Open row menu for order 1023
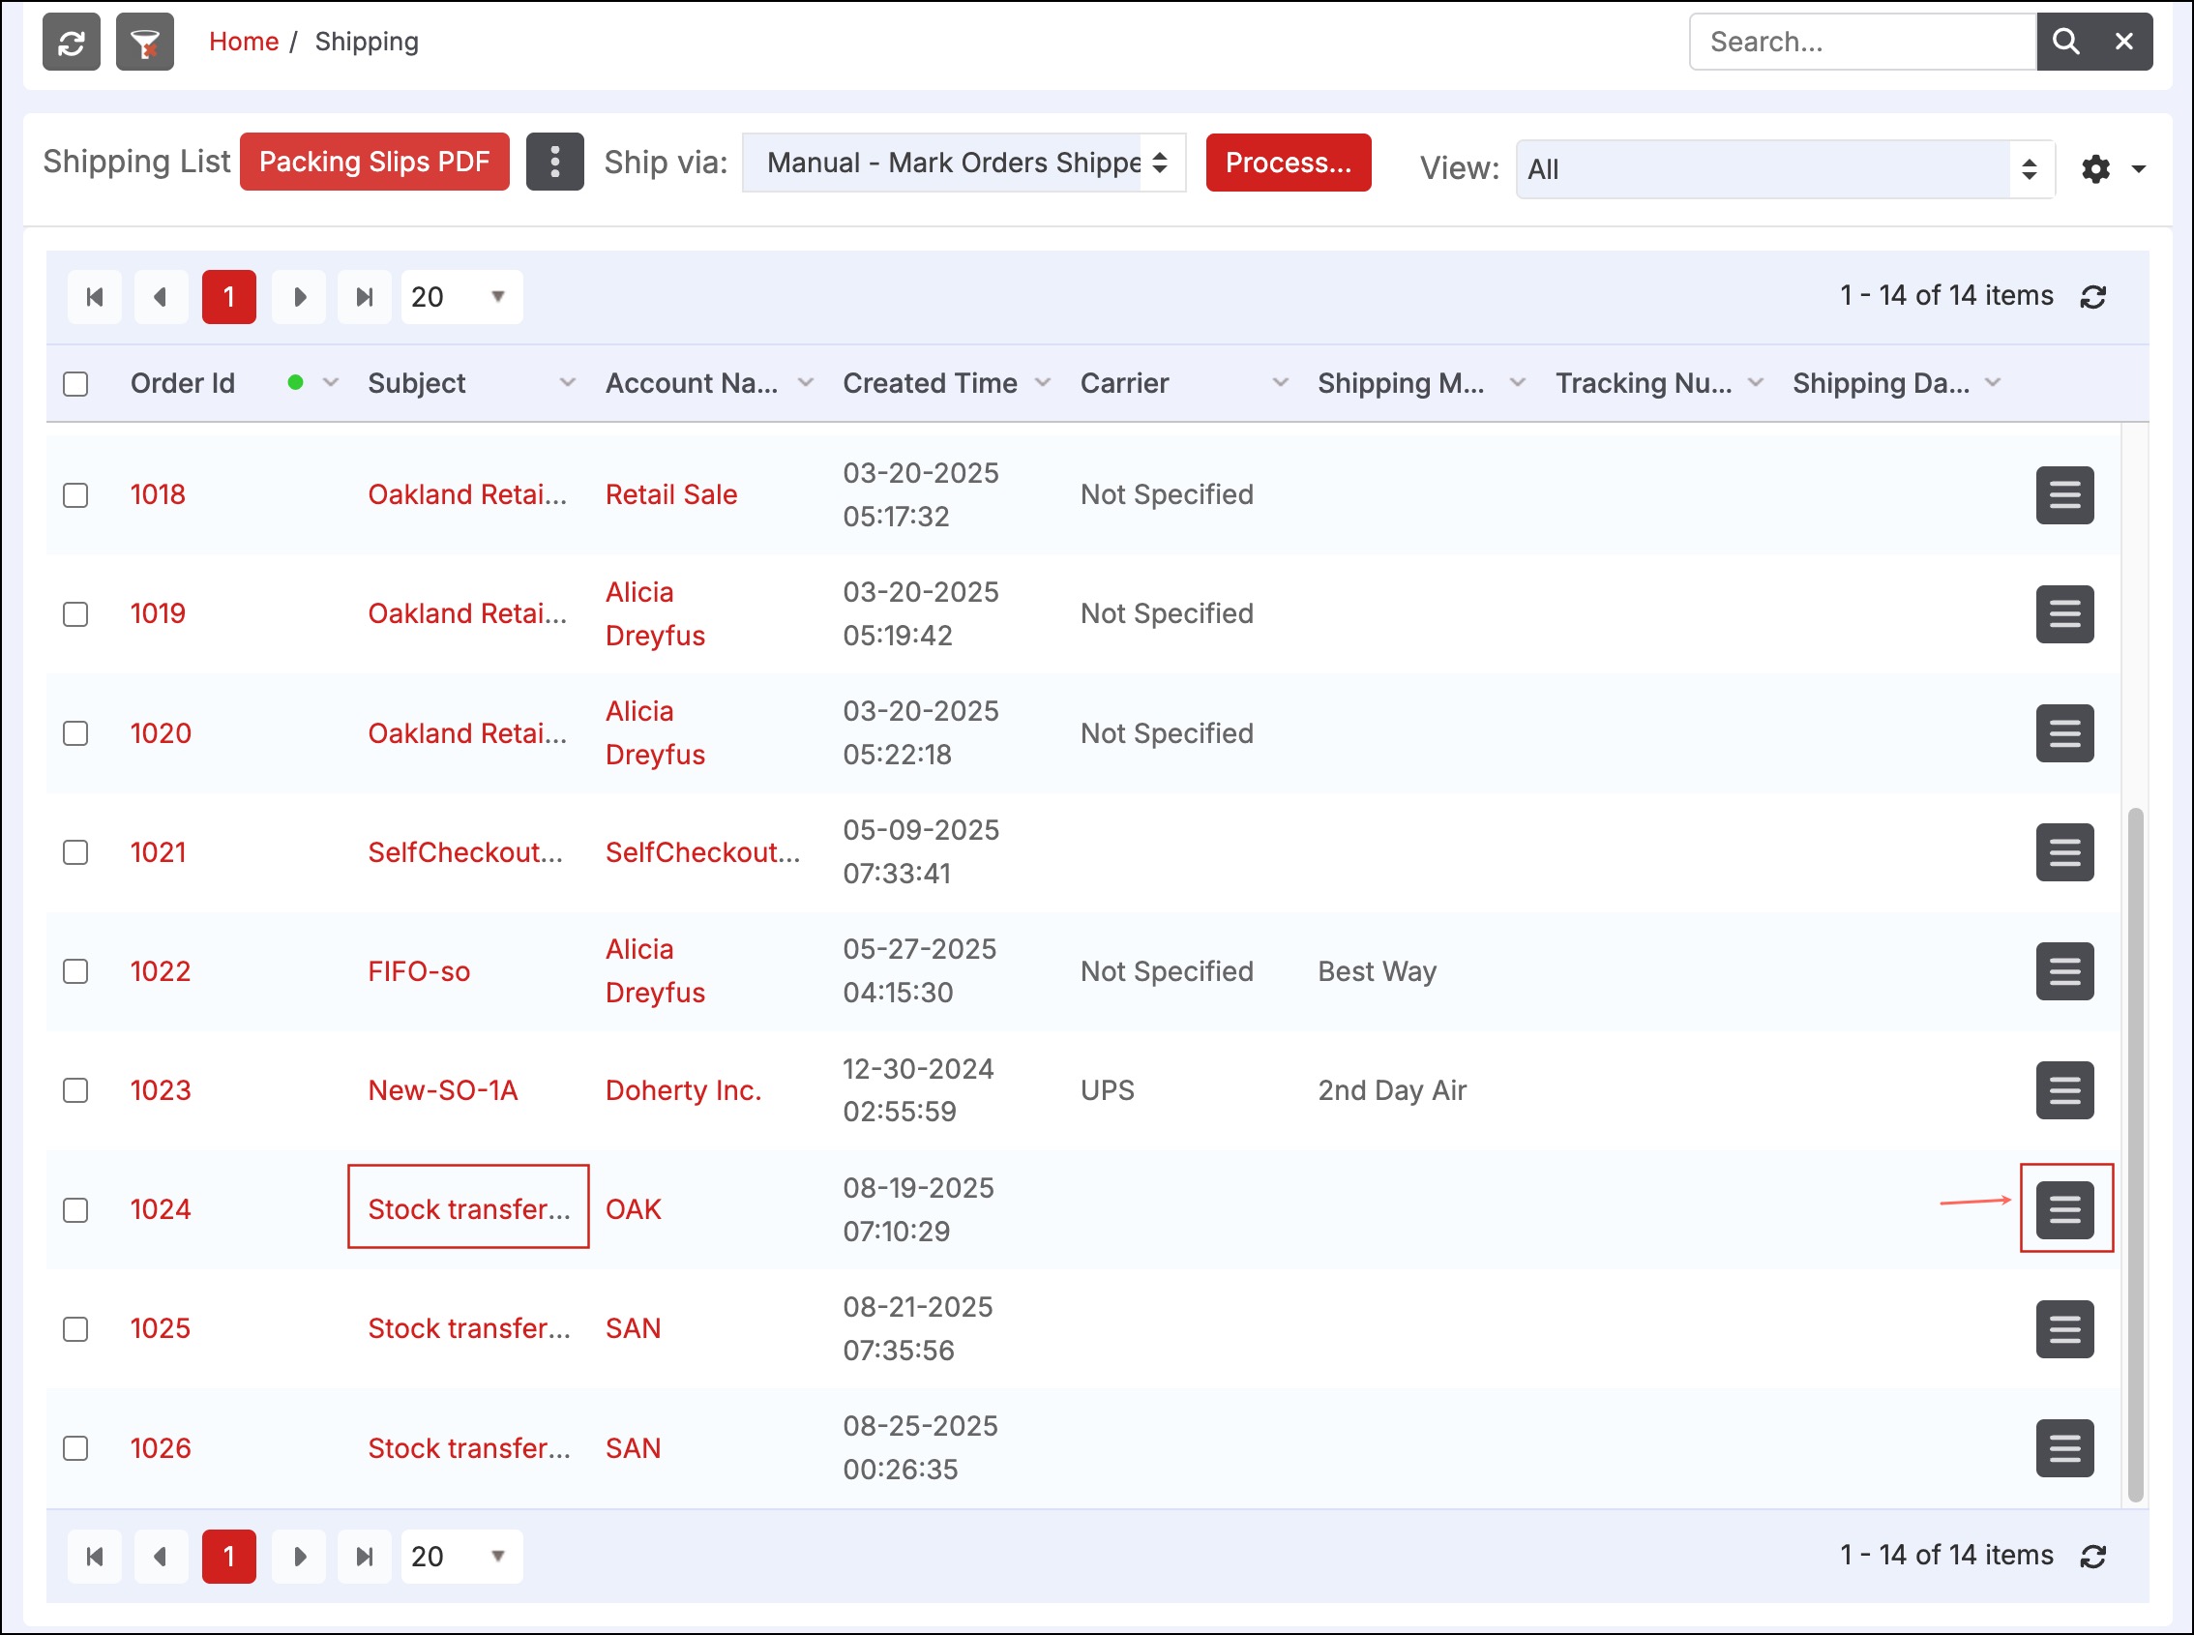This screenshot has height=1635, width=2194. tap(2065, 1090)
